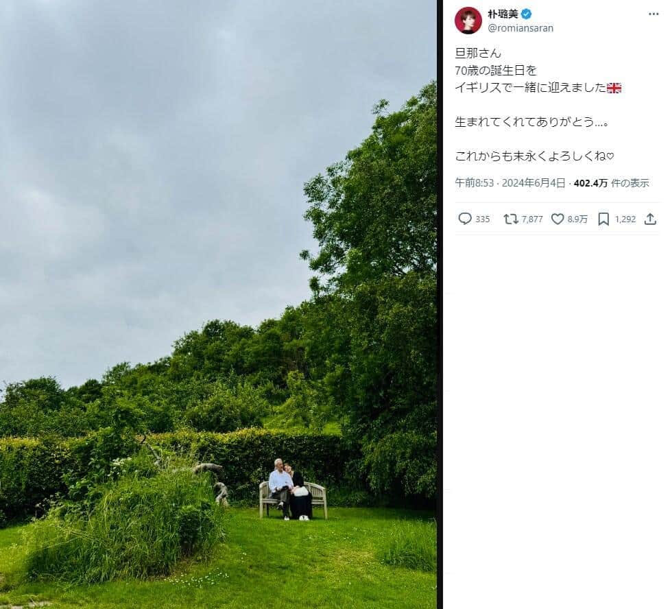Click the UK flag emoji
Image resolution: width=670 pixels, height=609 pixels.
coord(614,88)
